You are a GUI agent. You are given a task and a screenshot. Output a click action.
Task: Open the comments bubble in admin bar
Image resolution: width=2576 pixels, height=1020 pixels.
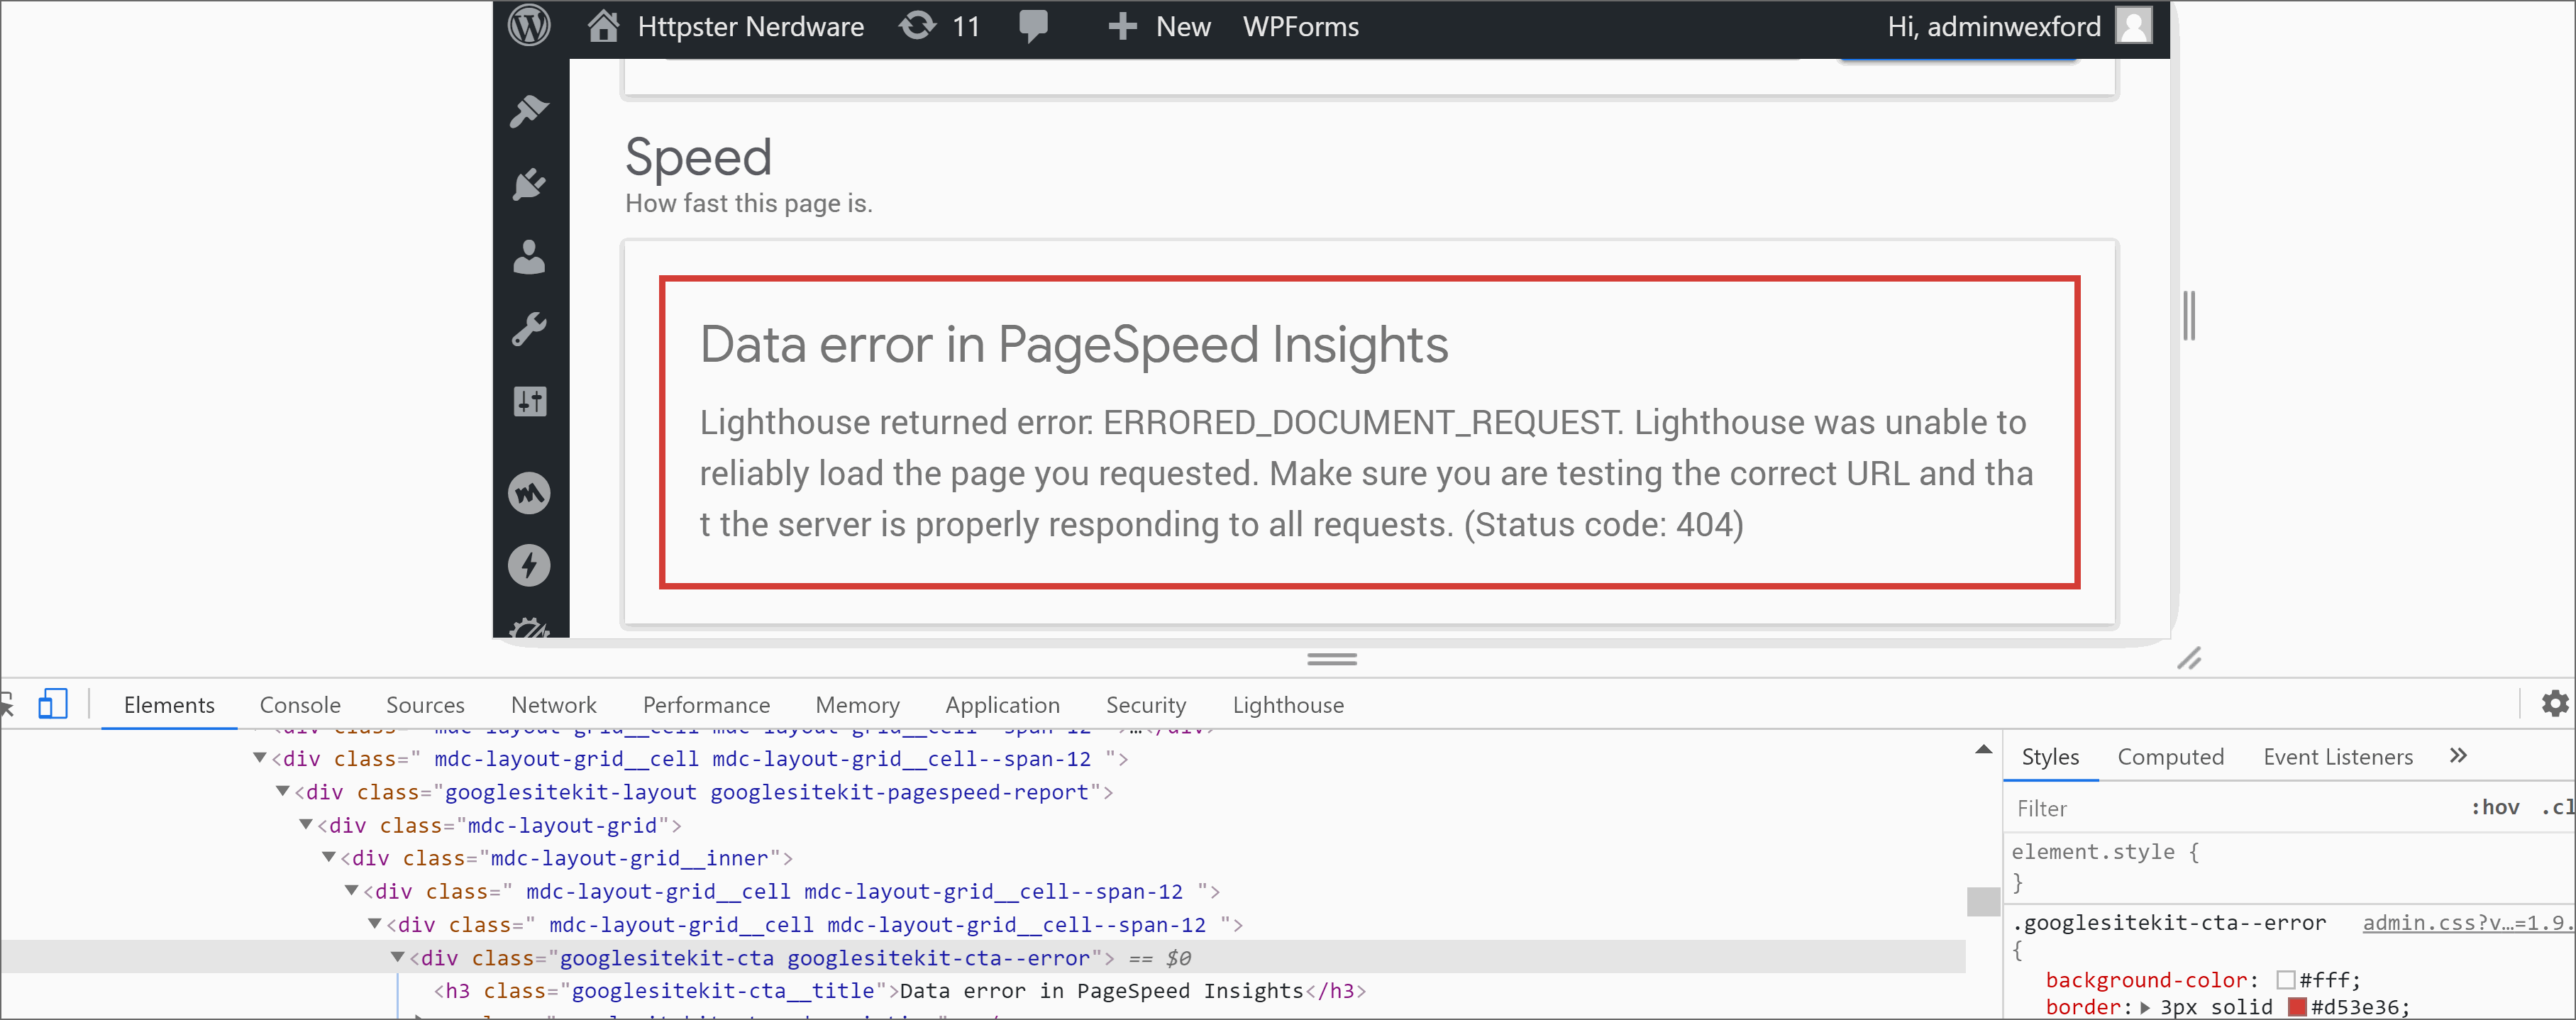coord(1033,26)
